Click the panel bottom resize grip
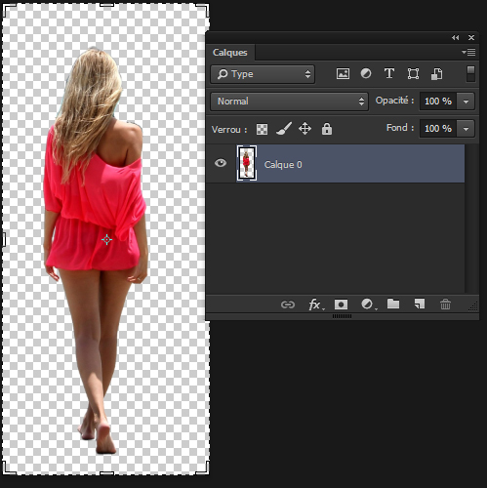This screenshot has width=487, height=488. (x=342, y=316)
